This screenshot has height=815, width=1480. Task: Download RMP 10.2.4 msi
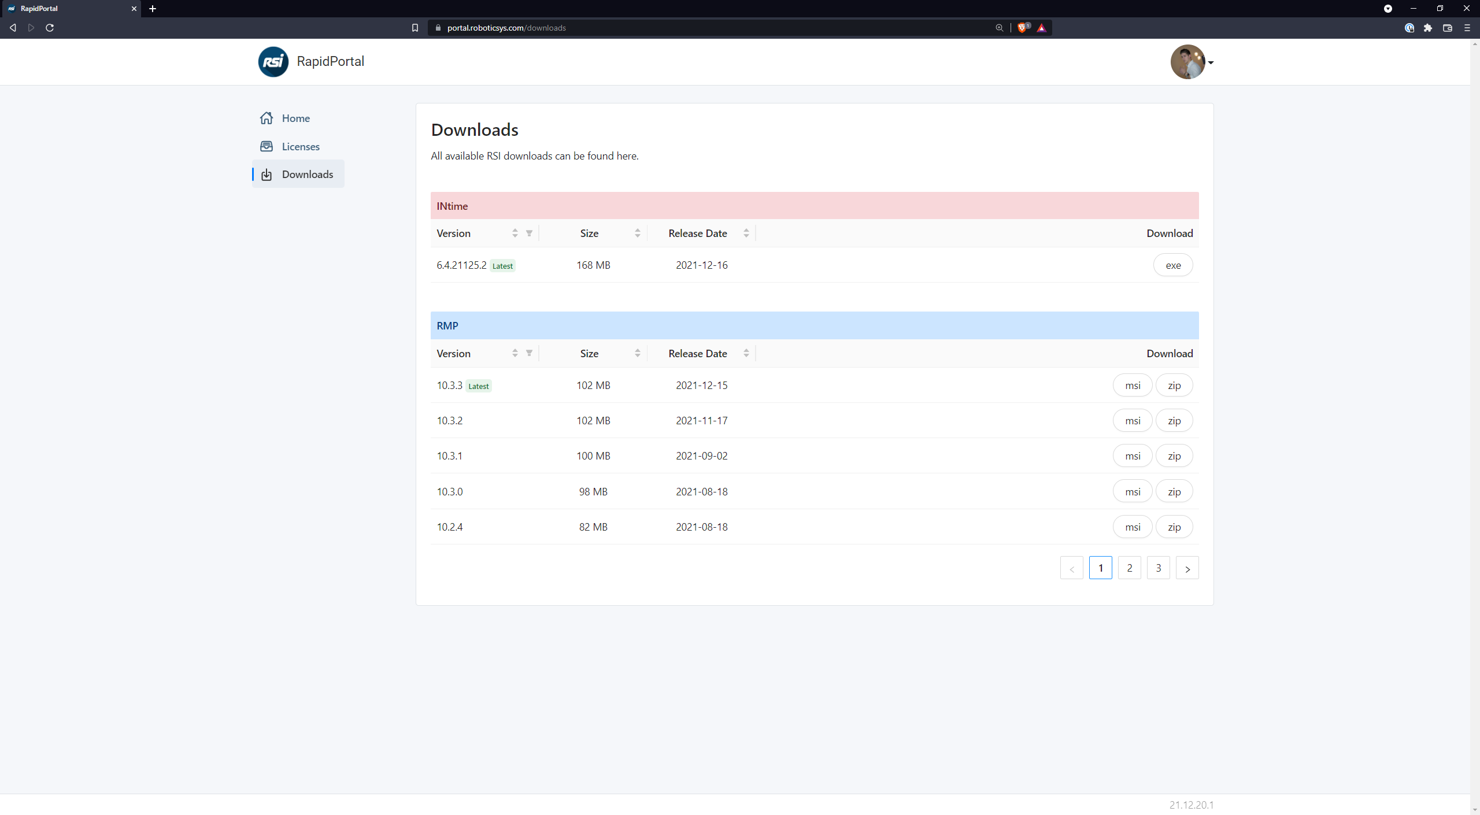click(1133, 527)
